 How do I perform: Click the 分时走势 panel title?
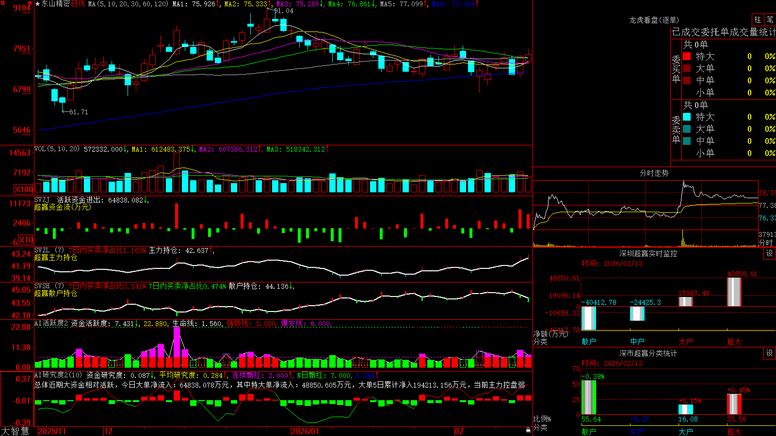click(654, 173)
